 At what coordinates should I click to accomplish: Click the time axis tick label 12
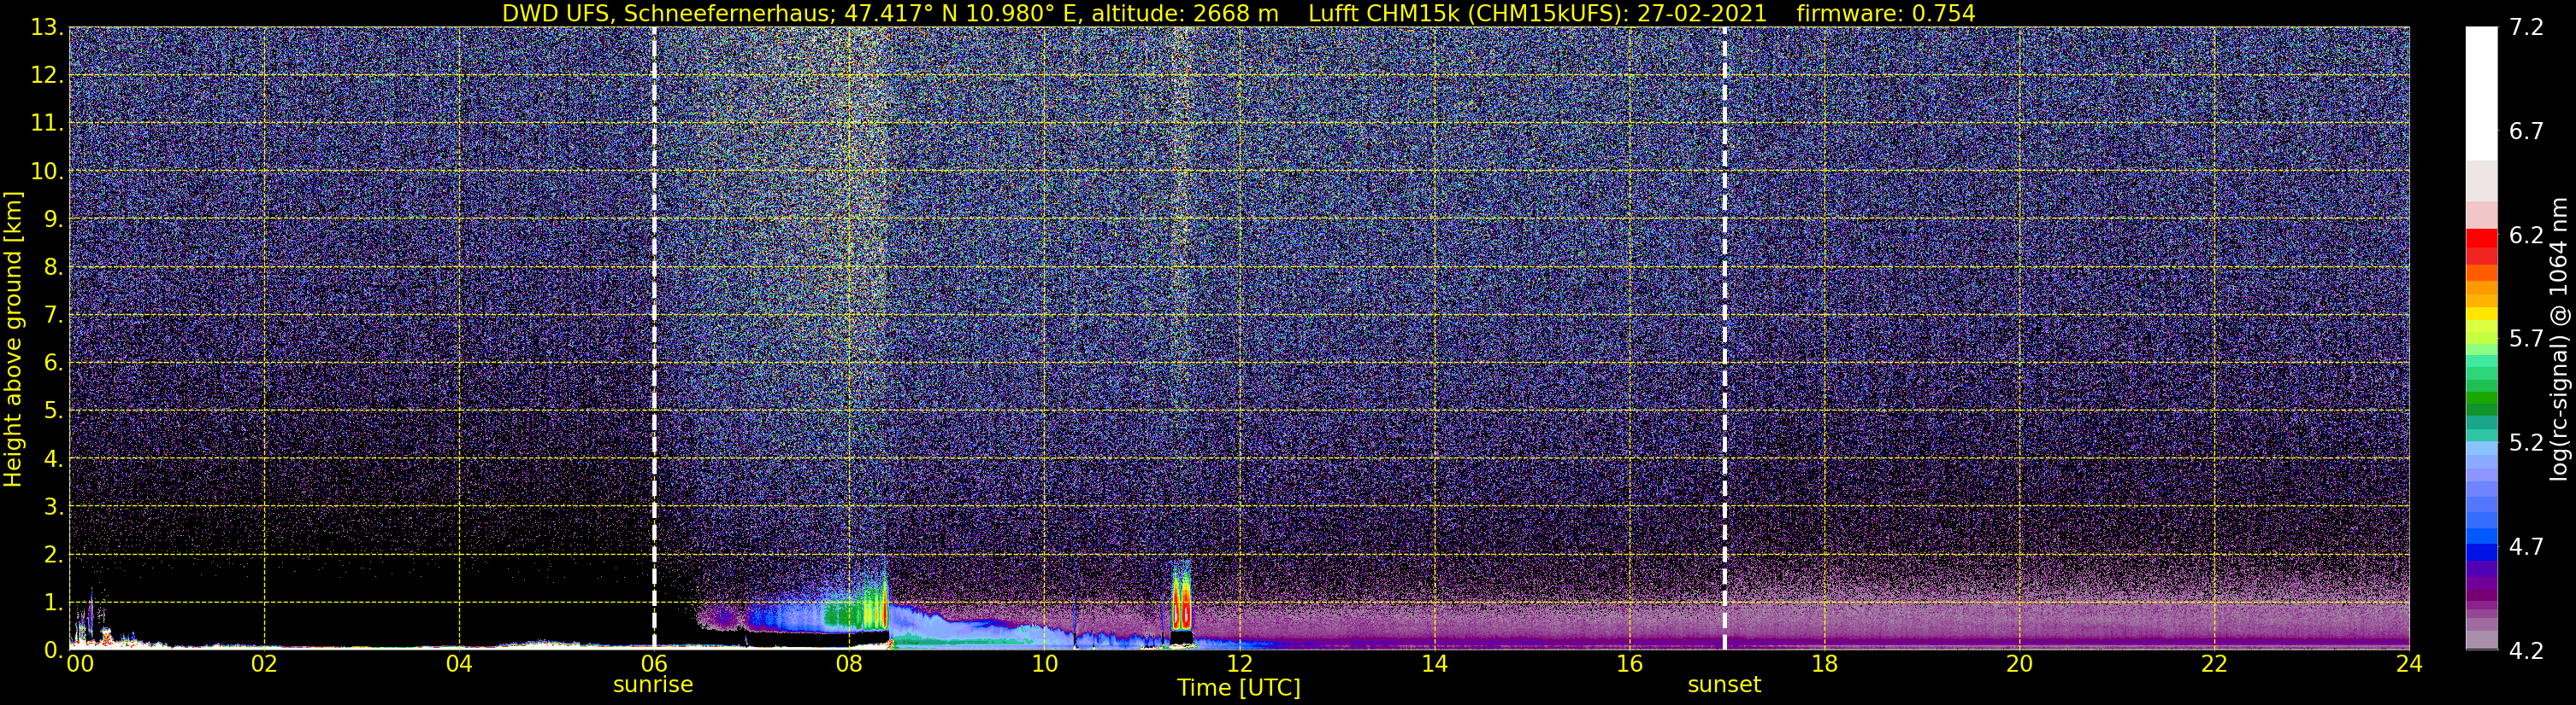point(1239,664)
